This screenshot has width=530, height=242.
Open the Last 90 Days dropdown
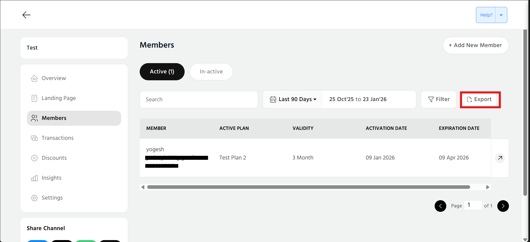pos(293,99)
